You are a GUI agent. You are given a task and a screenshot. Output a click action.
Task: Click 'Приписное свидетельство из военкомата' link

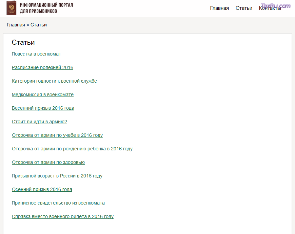pos(58,203)
